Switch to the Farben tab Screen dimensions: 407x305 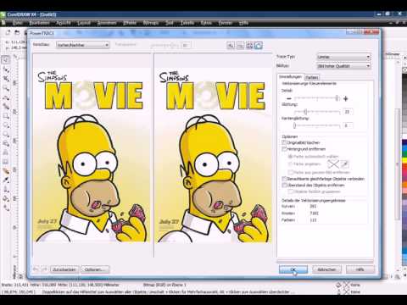(x=312, y=77)
